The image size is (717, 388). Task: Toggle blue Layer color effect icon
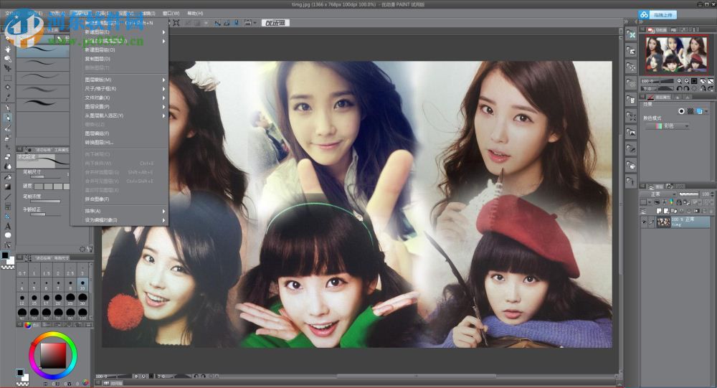point(700,111)
